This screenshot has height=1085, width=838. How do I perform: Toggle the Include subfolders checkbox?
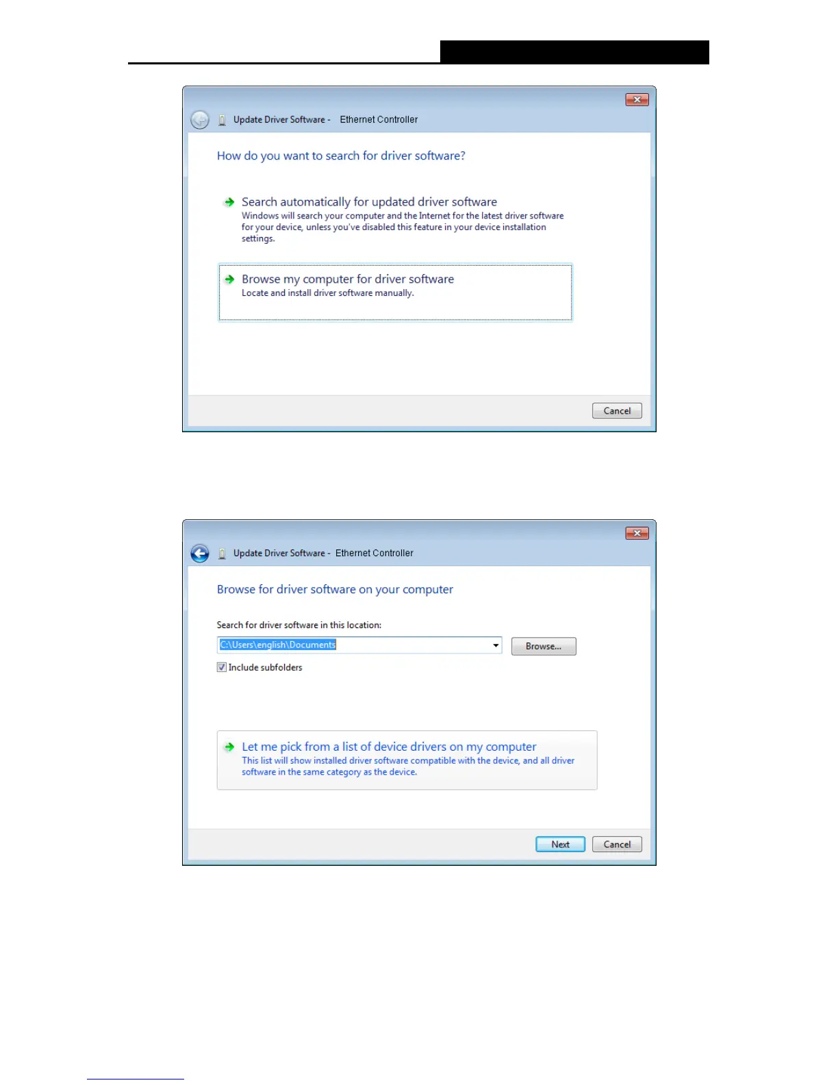[222, 667]
